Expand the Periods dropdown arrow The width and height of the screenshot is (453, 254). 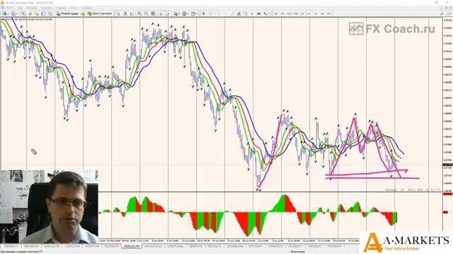pos(188,13)
